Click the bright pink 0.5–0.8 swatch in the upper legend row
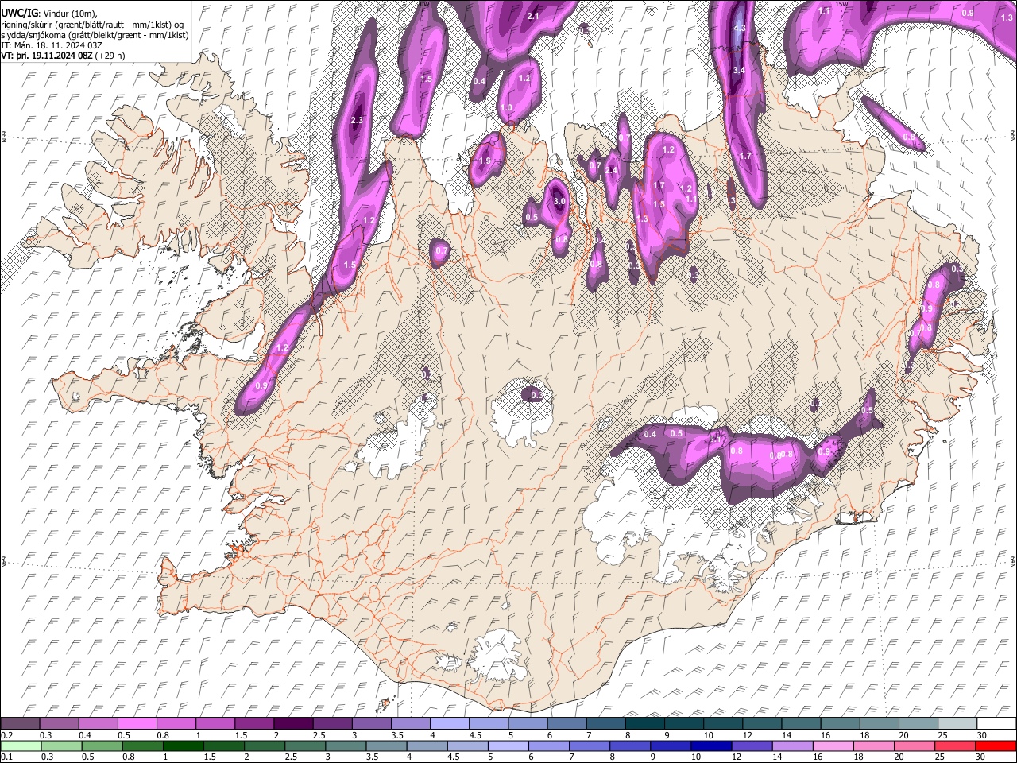1017x763 pixels. (137, 724)
